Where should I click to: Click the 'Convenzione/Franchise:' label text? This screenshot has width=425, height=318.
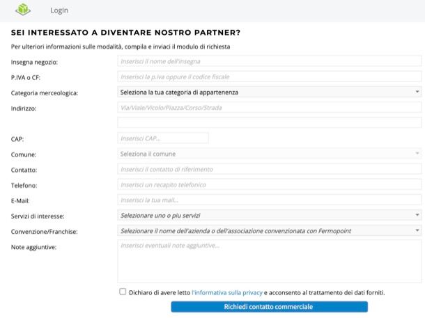[x=44, y=232]
